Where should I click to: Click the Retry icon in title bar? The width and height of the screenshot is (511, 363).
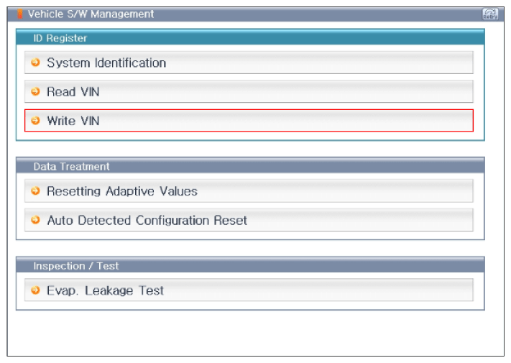tap(490, 14)
